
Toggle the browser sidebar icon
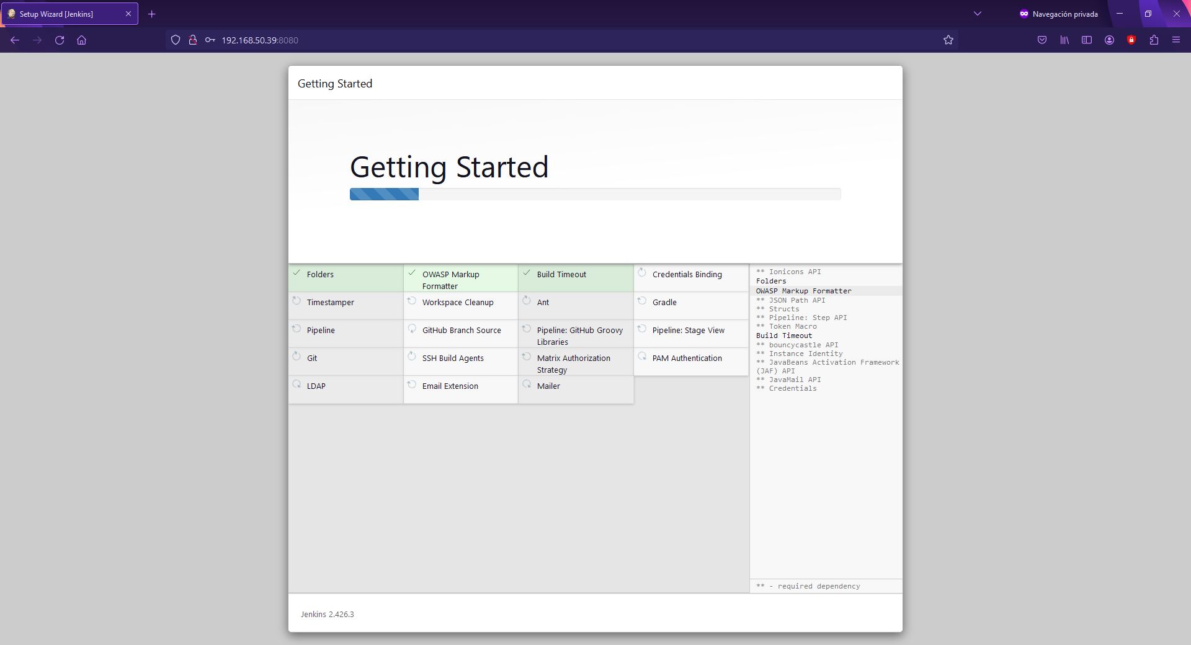(1087, 40)
